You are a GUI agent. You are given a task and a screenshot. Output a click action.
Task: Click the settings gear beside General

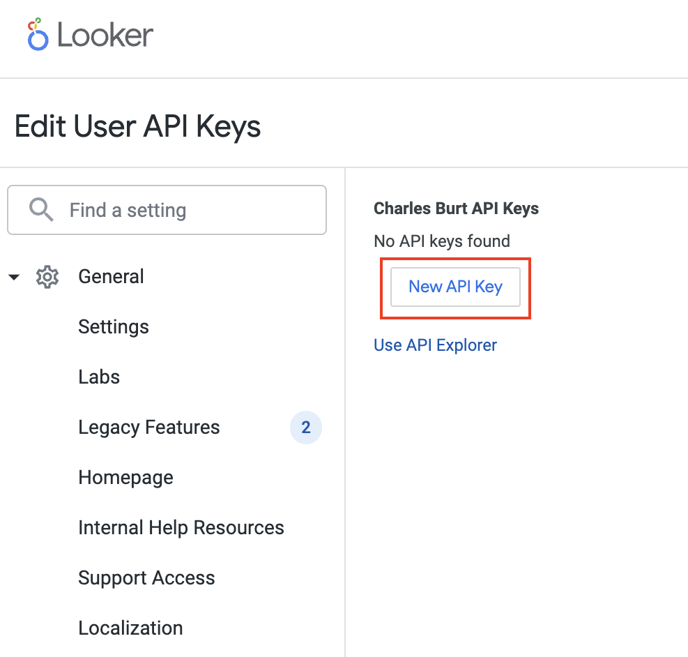click(x=47, y=277)
